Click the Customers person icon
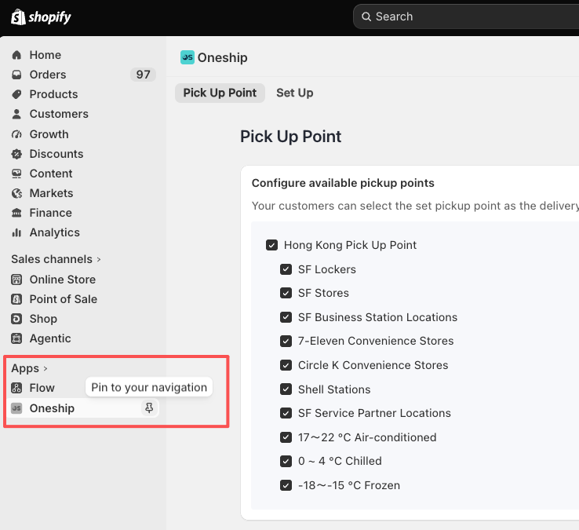The width and height of the screenshot is (579, 530). (16, 114)
